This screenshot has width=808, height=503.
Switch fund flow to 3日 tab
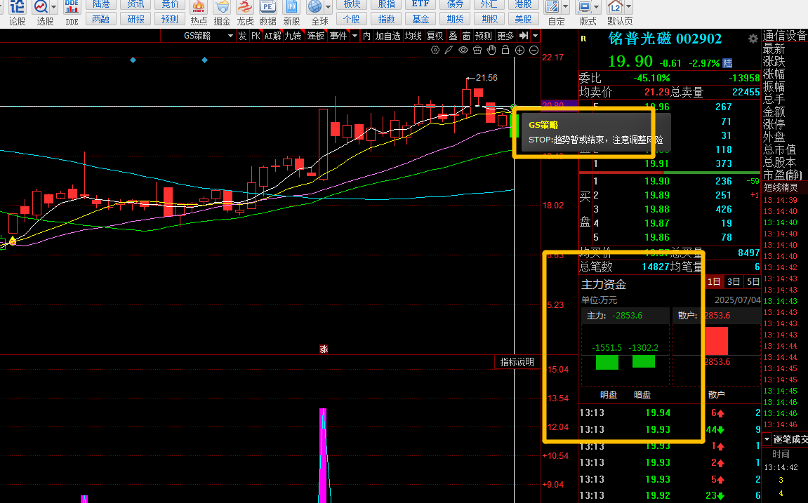734,281
